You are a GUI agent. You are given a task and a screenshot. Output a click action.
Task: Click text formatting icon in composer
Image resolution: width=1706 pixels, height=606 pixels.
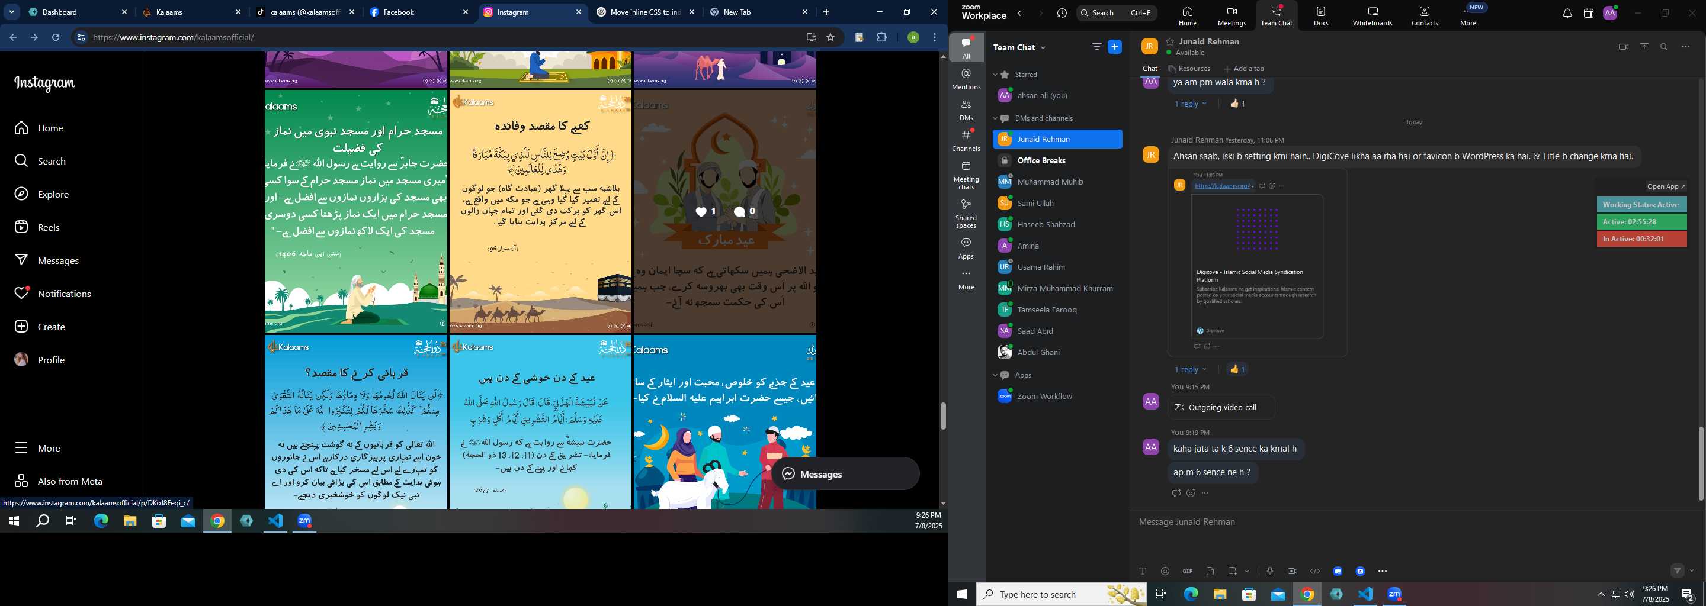(1143, 571)
